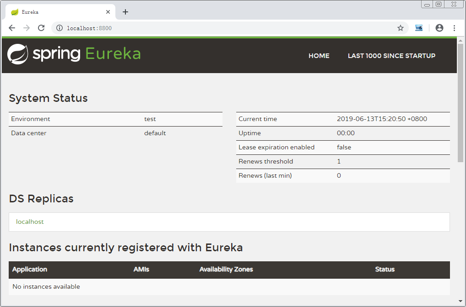Open a new browser tab
This screenshot has height=307, width=466.
pos(125,12)
